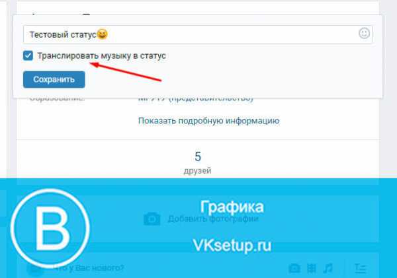Click the round VK logo badge
Viewport: 397px width, 278px height.
click(50, 228)
